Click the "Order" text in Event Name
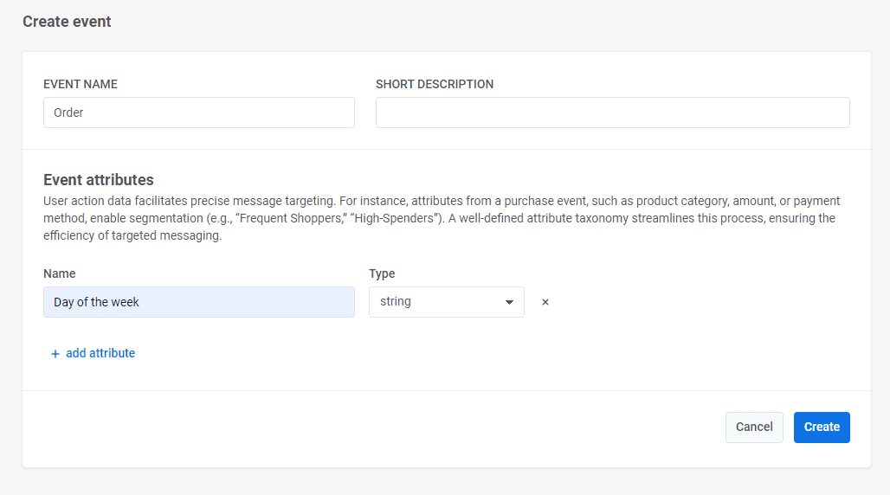Screen dimensions: 890x495 pyautogui.click(x=68, y=112)
